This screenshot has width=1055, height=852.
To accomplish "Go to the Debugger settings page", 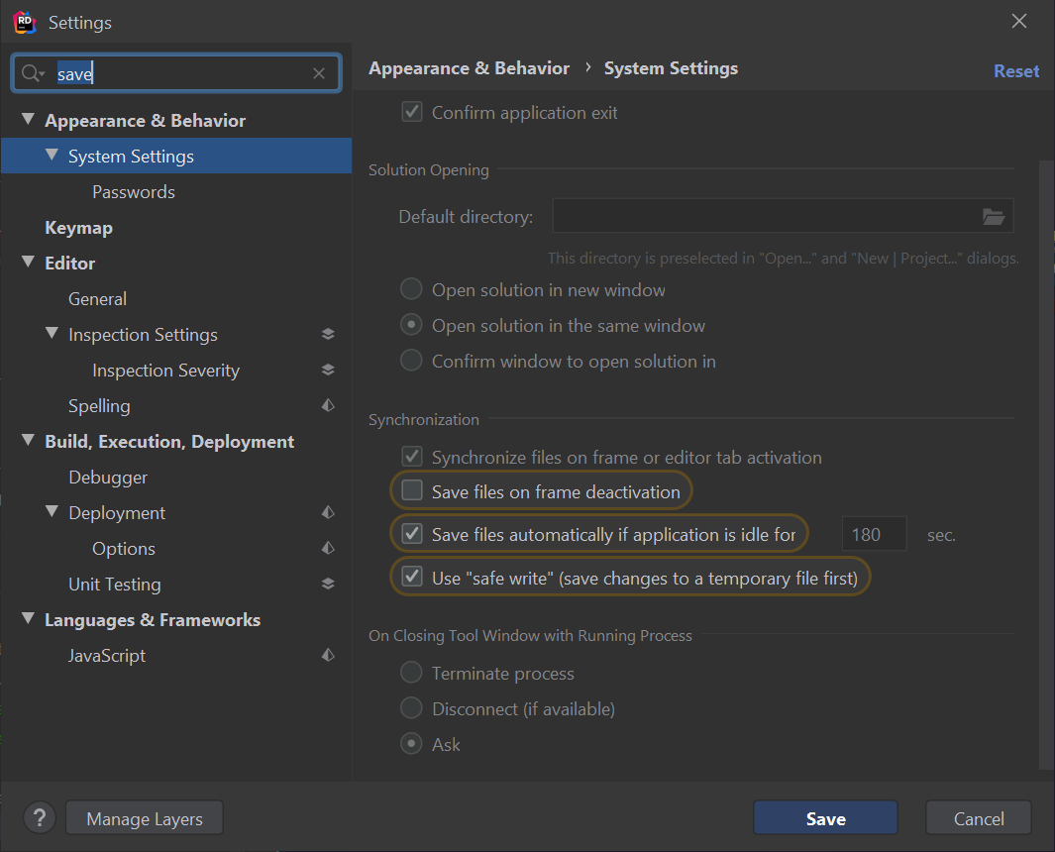I will pos(108,478).
